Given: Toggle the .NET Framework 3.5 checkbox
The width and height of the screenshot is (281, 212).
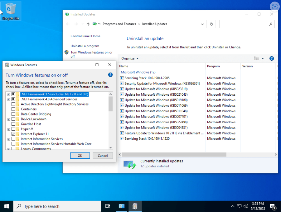Looking at the screenshot, I should [x=13, y=94].
